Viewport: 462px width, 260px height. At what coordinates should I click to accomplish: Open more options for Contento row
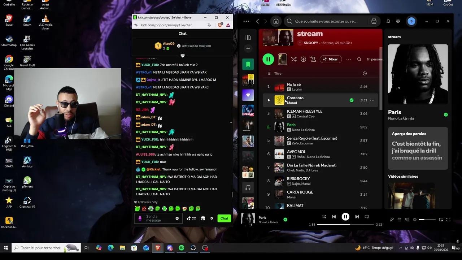tap(372, 100)
